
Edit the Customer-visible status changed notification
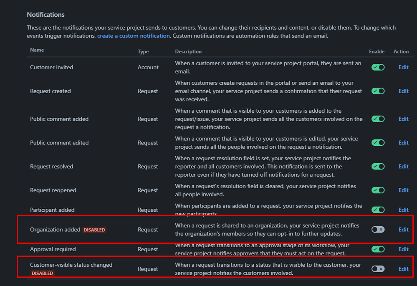[403, 268]
